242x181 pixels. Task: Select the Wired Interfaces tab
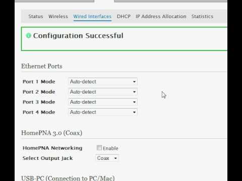click(92, 17)
